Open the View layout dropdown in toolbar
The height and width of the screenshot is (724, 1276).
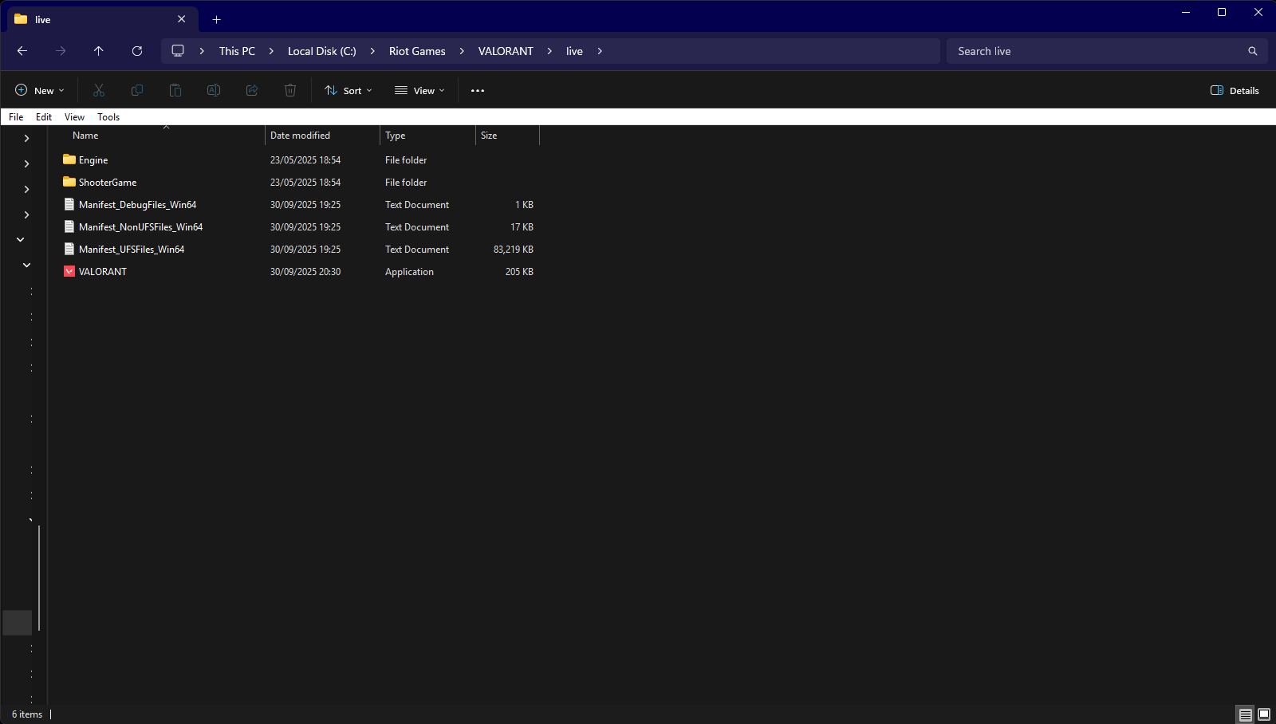419,91
